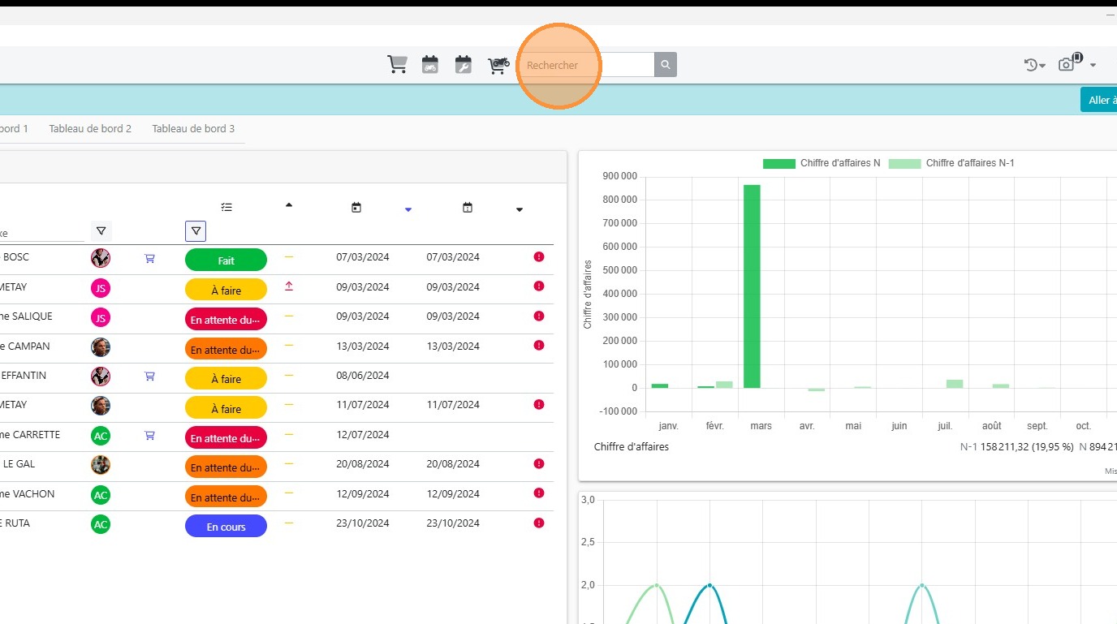
Task: Click the first calendar column header icon
Action: point(356,208)
